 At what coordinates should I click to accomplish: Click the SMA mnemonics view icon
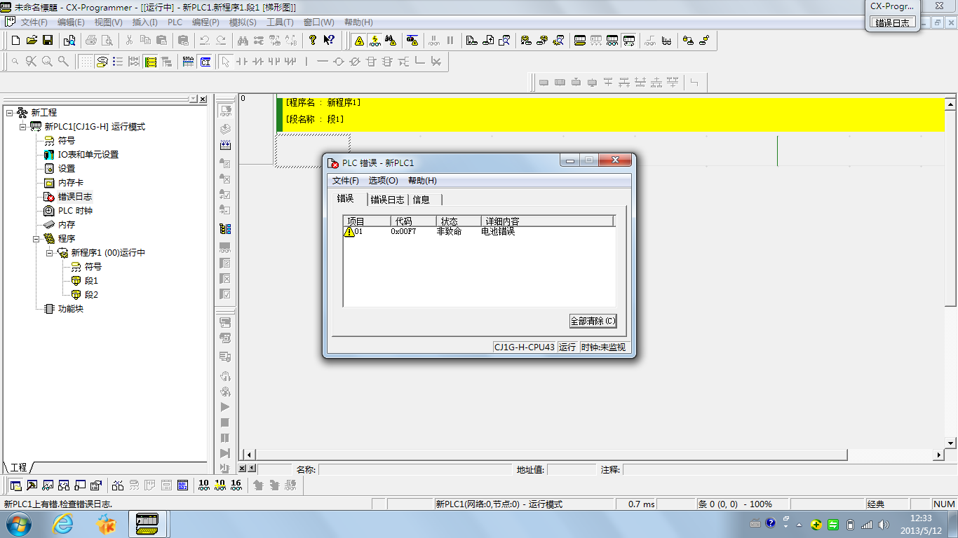[x=188, y=62]
